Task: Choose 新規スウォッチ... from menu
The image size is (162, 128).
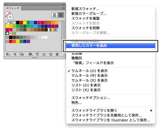Action: (x=85, y=9)
